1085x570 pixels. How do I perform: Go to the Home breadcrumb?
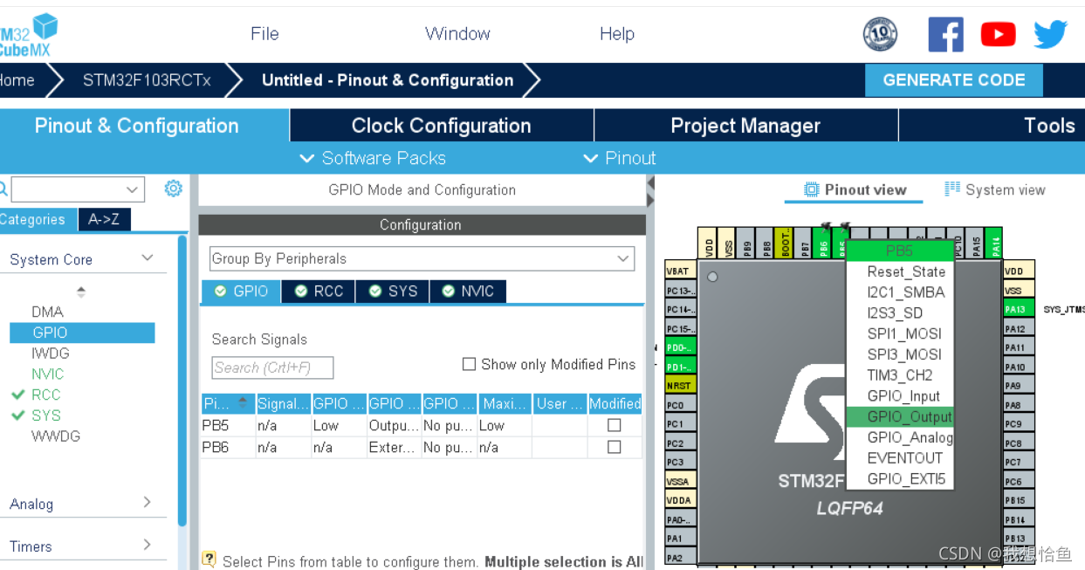coord(17,80)
